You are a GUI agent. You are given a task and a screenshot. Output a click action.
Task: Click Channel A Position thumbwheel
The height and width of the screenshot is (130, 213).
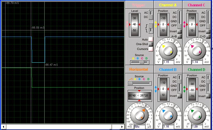coord(163,25)
